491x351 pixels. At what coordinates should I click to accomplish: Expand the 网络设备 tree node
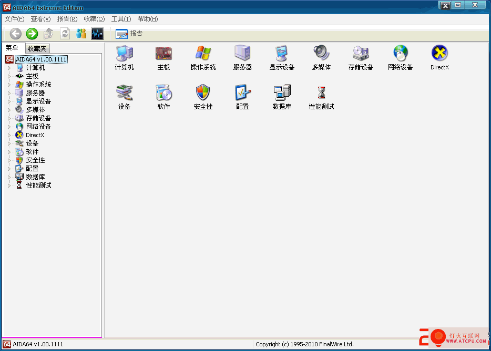tap(9, 127)
